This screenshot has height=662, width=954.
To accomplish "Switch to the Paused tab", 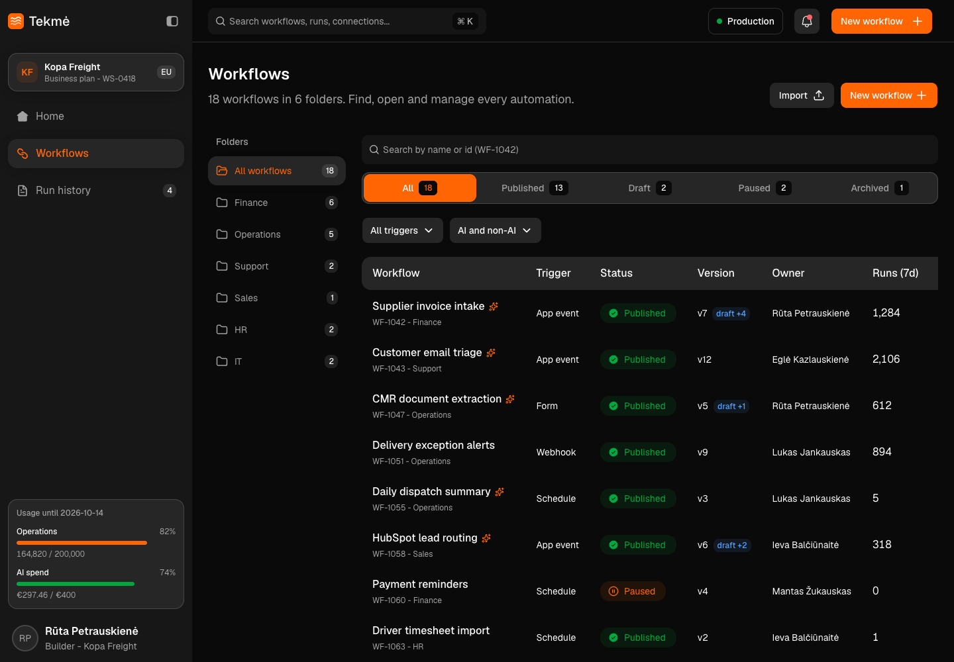I will pos(765,188).
